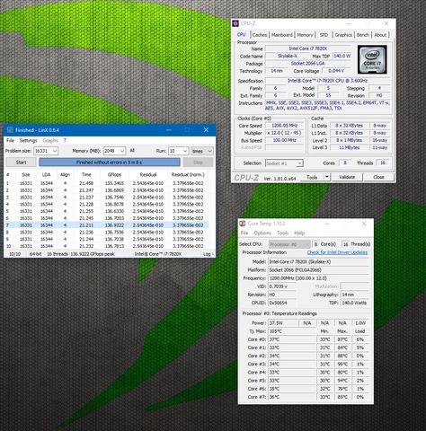Click the All memory label in LinX
Screen dimensions: 426x431
pos(132,151)
